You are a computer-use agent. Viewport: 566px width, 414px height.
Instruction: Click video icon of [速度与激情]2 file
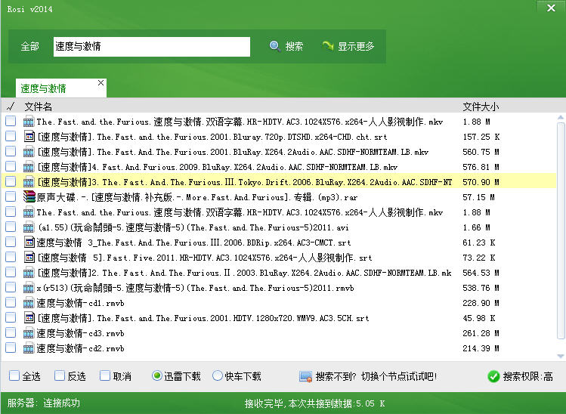click(29, 273)
